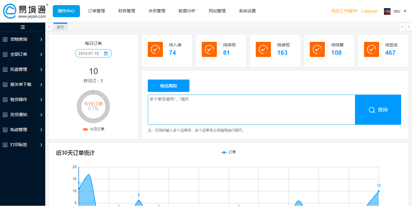Screen dimensions: 412x207
Task: Expand the 托盘管理 sidebar menu
Action: pyautogui.click(x=23, y=69)
